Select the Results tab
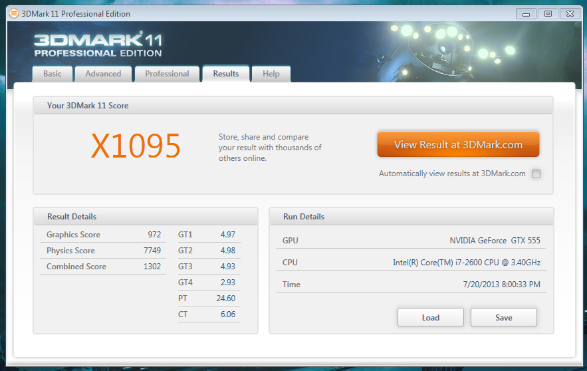This screenshot has width=587, height=371. click(226, 74)
